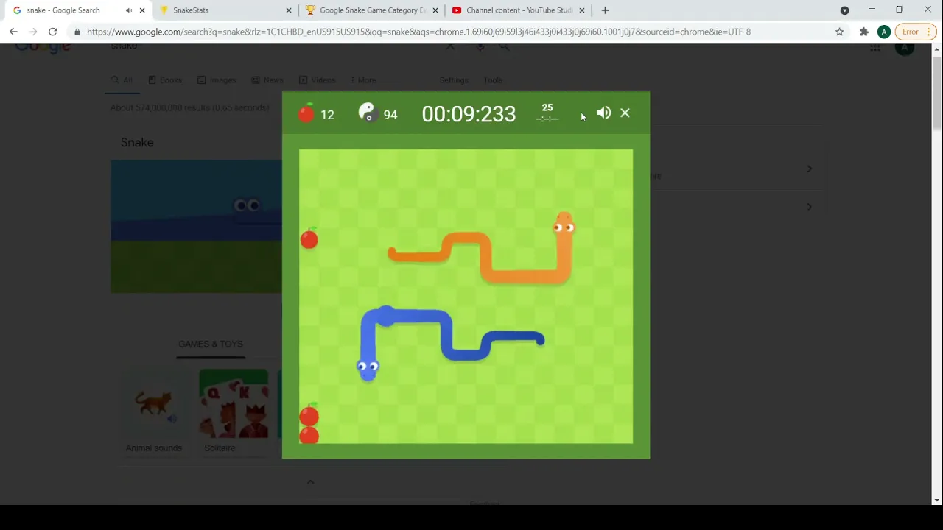Open the Animal sounds card
Screen dimensions: 943x530
click(154, 412)
